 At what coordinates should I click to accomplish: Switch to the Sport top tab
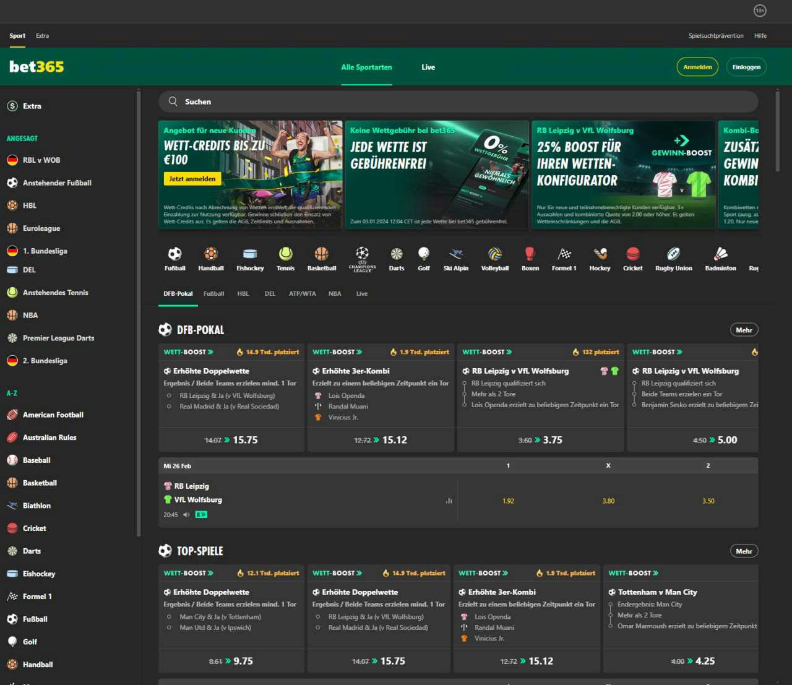click(17, 36)
